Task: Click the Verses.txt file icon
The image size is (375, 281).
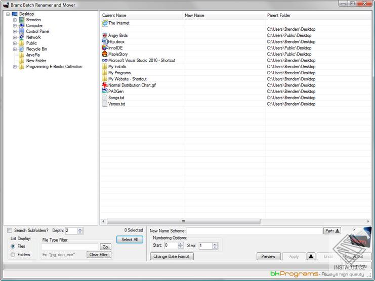Action: point(105,104)
